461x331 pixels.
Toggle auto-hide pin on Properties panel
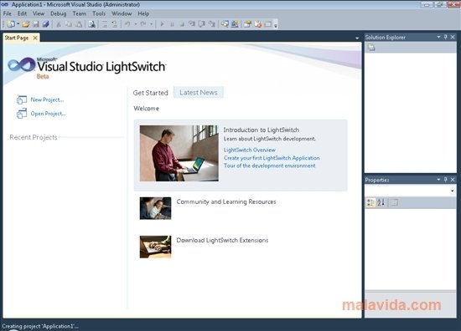point(445,180)
